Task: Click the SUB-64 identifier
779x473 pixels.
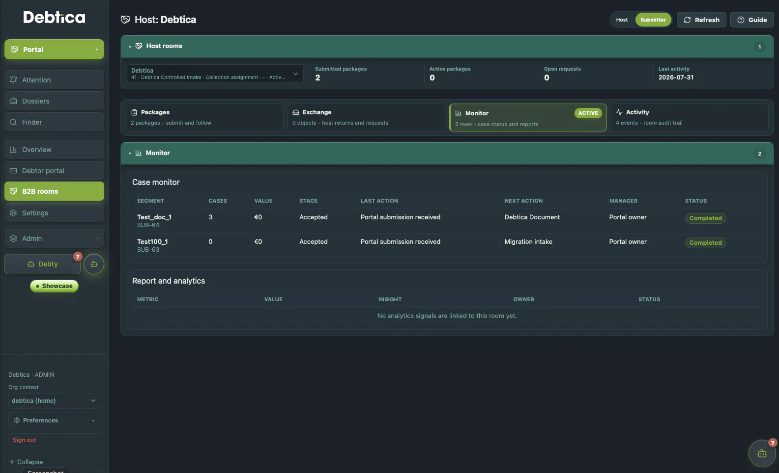Action: pos(148,225)
